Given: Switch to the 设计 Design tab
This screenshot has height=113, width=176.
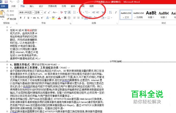Looking at the screenshot, I should [x=41, y=6].
